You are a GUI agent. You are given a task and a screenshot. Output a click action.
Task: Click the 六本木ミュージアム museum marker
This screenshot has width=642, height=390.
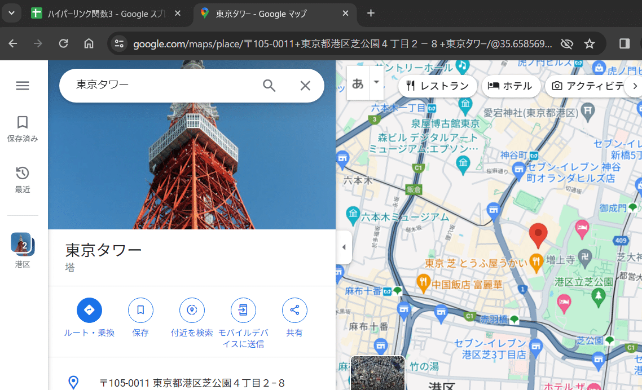click(353, 214)
